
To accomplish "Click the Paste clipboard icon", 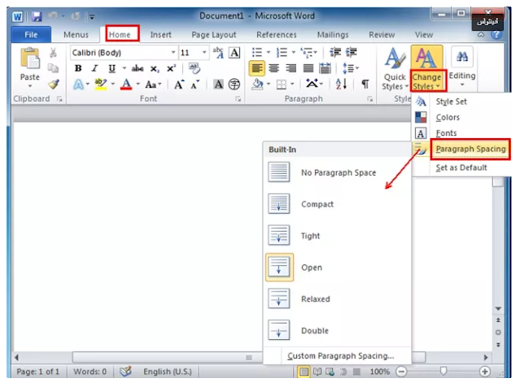I will click(30, 59).
